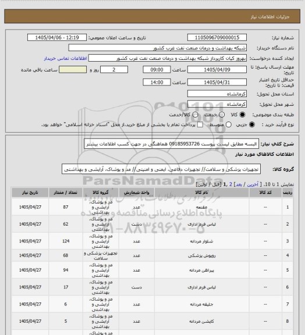Click quantity 17 in row 6

point(65,287)
